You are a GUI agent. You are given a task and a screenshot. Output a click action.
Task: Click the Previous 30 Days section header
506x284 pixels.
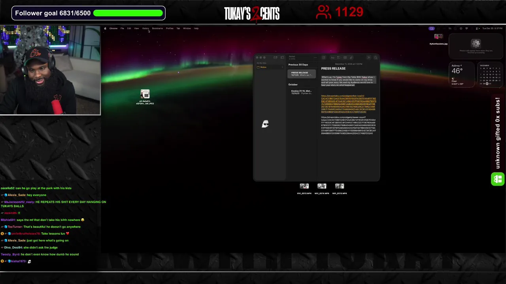tap(298, 65)
